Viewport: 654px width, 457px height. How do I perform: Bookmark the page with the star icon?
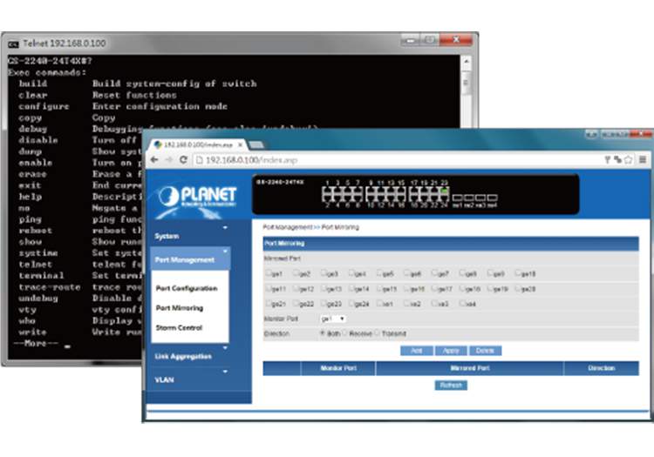tap(630, 160)
